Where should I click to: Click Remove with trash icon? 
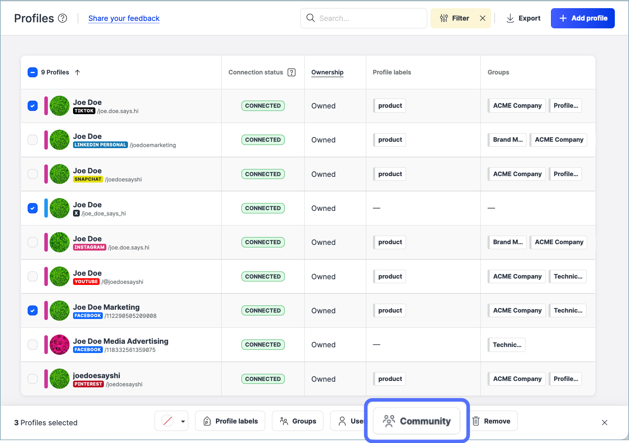(x=491, y=421)
